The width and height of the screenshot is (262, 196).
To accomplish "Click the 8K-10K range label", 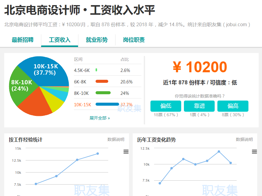I will pyautogui.click(x=81, y=93).
